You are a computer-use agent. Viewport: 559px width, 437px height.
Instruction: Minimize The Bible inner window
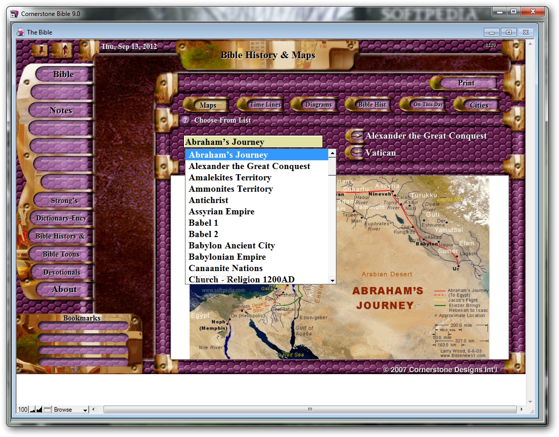[492, 32]
